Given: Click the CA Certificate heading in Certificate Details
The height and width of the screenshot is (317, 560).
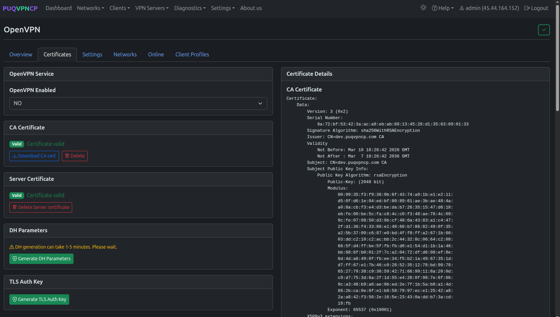Looking at the screenshot, I should 304,89.
